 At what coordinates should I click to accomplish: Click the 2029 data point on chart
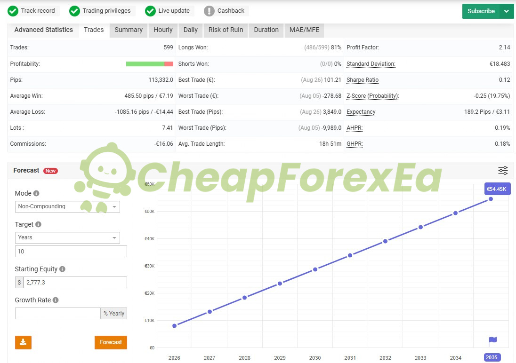point(280,284)
